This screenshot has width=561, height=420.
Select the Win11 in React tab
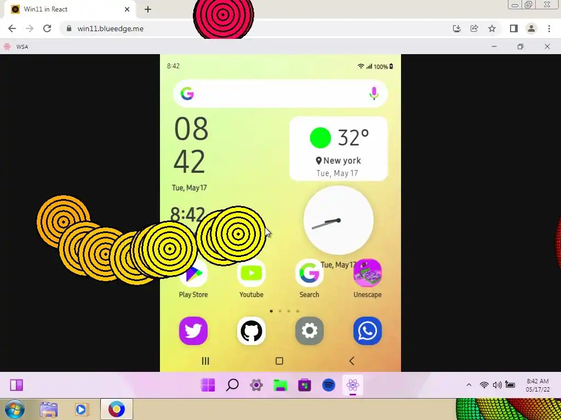(x=71, y=9)
